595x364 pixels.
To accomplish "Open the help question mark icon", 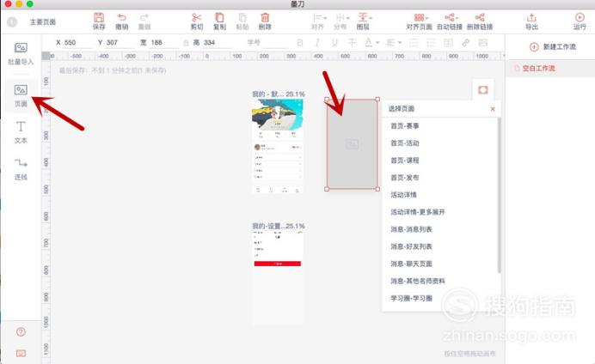I will pos(21,331).
